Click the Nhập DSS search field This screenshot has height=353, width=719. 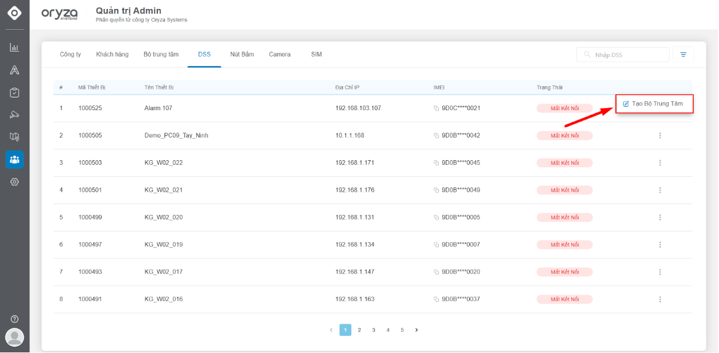pos(622,55)
